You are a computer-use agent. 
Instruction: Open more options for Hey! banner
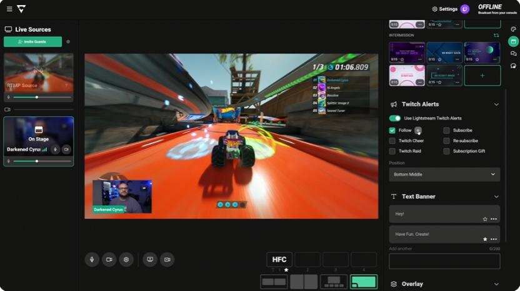click(494, 219)
